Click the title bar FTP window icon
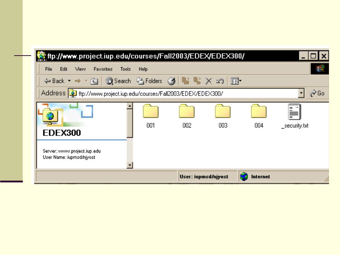The height and width of the screenshot is (255, 340). tap(41, 56)
